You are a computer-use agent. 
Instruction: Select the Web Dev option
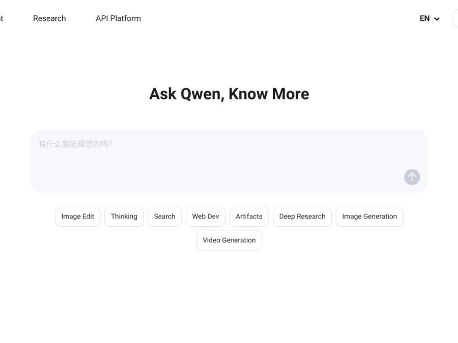pyautogui.click(x=206, y=216)
